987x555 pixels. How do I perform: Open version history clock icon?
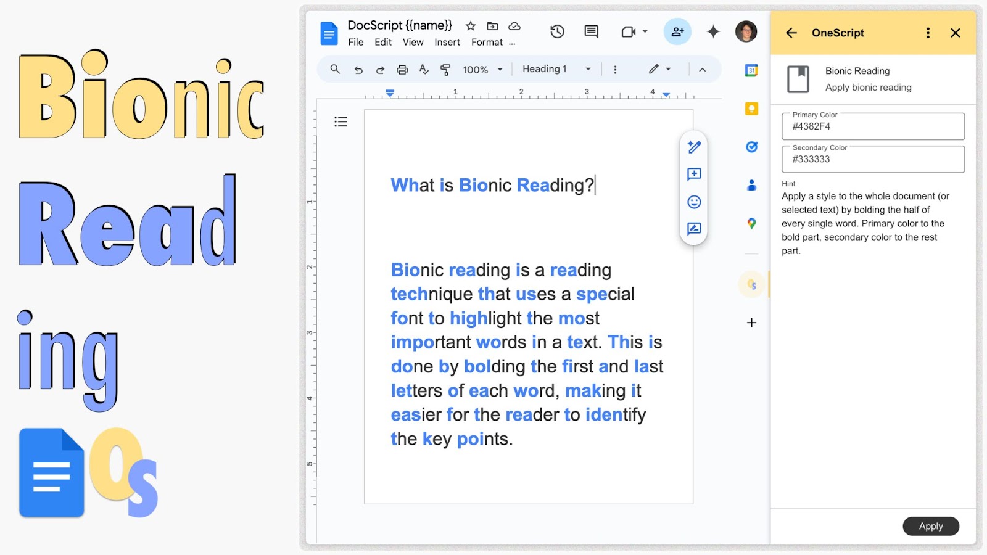point(557,31)
